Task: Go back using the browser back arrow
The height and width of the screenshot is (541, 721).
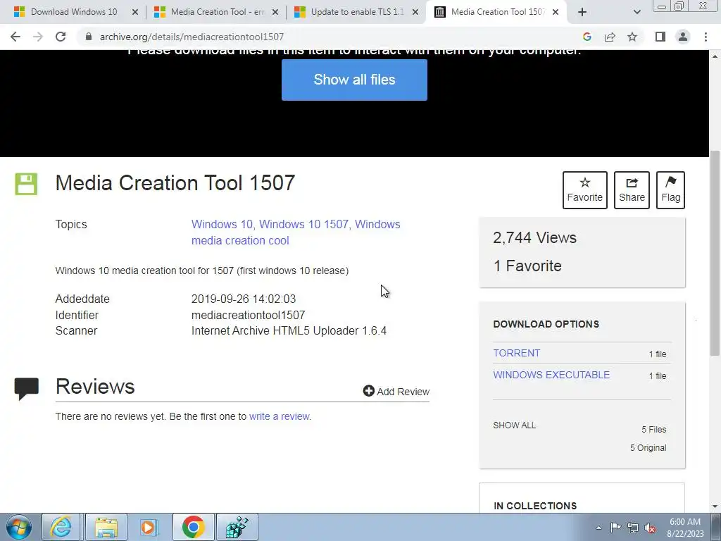Action: (15, 37)
